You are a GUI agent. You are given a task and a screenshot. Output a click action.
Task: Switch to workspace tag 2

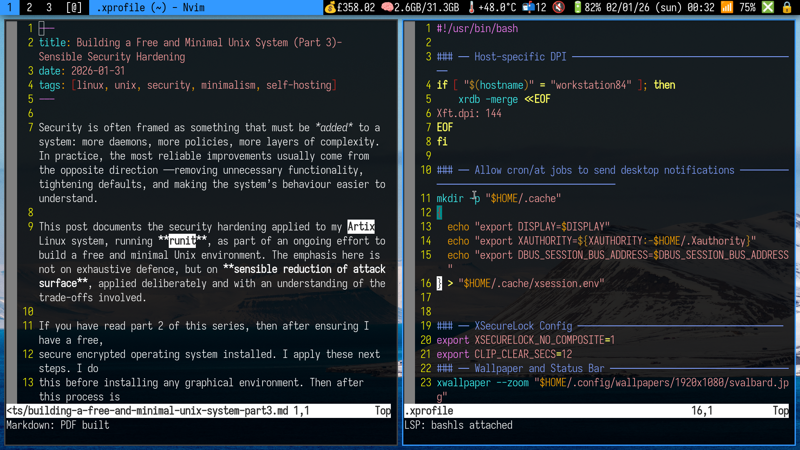(29, 7)
